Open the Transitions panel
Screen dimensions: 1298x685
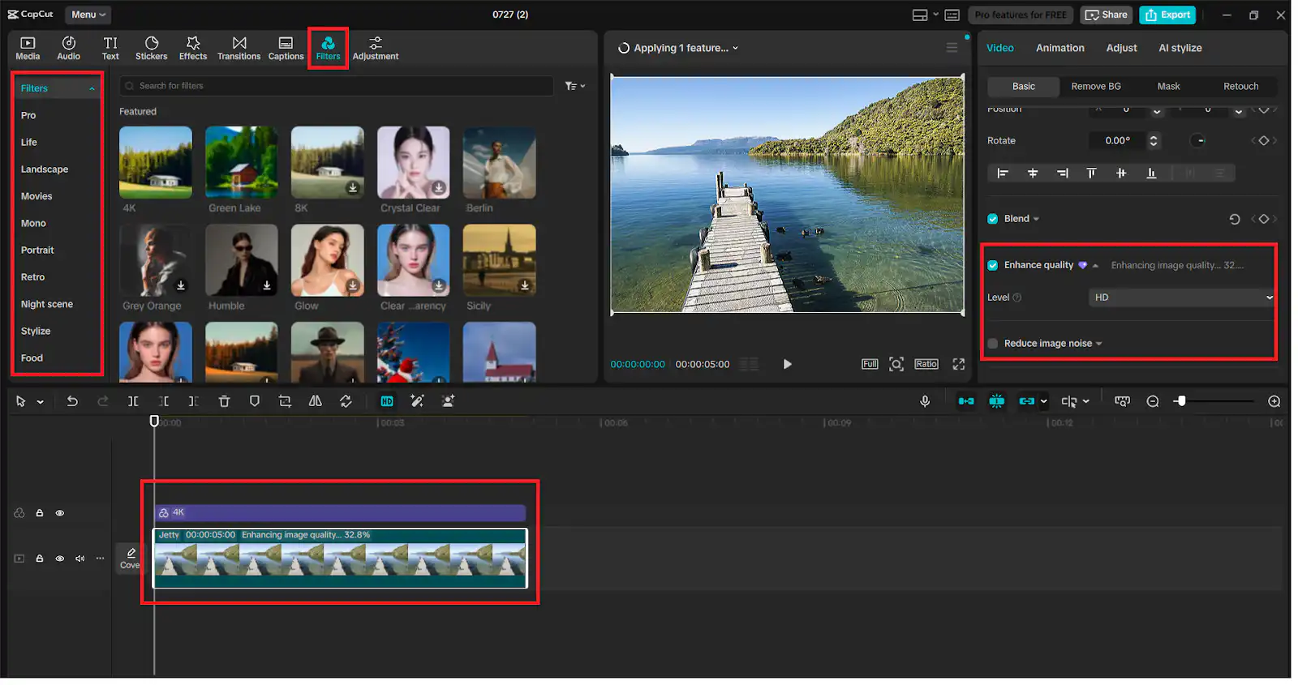click(x=239, y=48)
